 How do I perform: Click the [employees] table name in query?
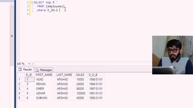pyautogui.click(x=55, y=6)
